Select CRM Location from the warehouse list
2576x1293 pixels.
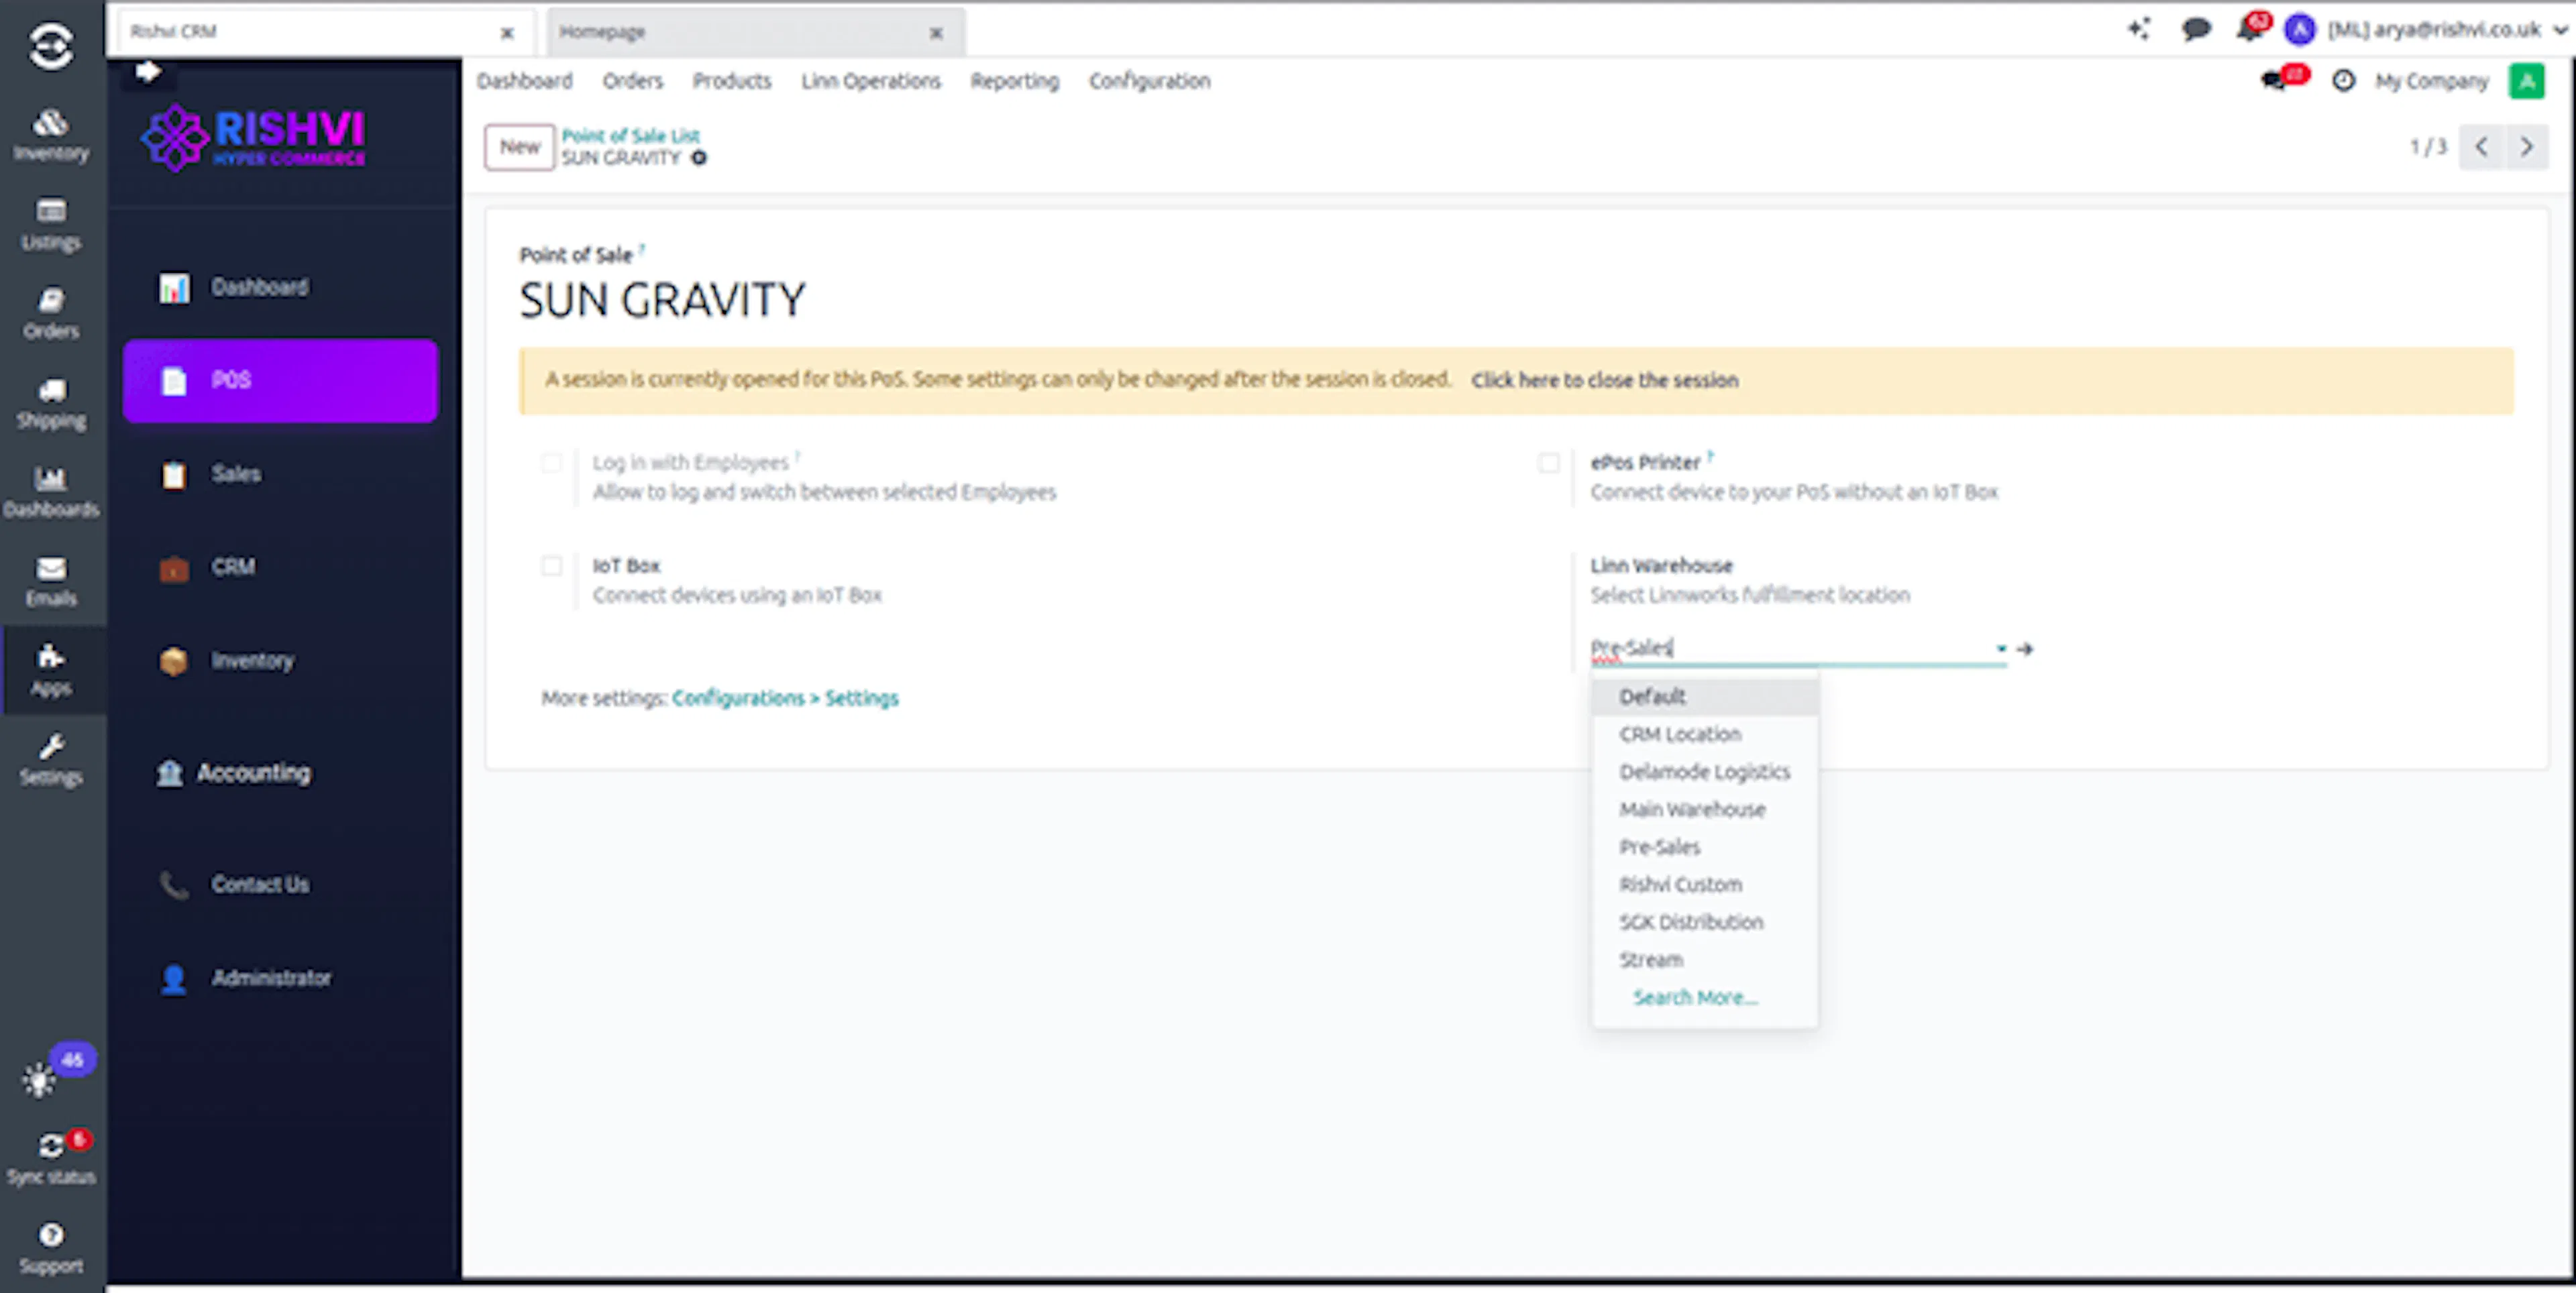click(x=1705, y=734)
